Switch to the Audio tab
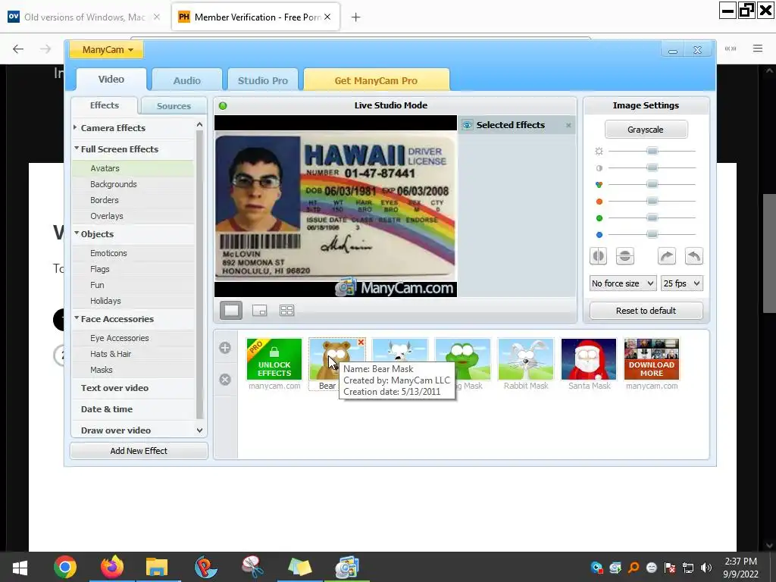 (186, 80)
